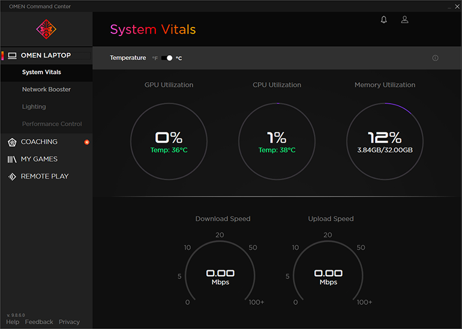This screenshot has height=329, width=462.
Task: Close the OMEN Command Center window
Action: pos(457,7)
